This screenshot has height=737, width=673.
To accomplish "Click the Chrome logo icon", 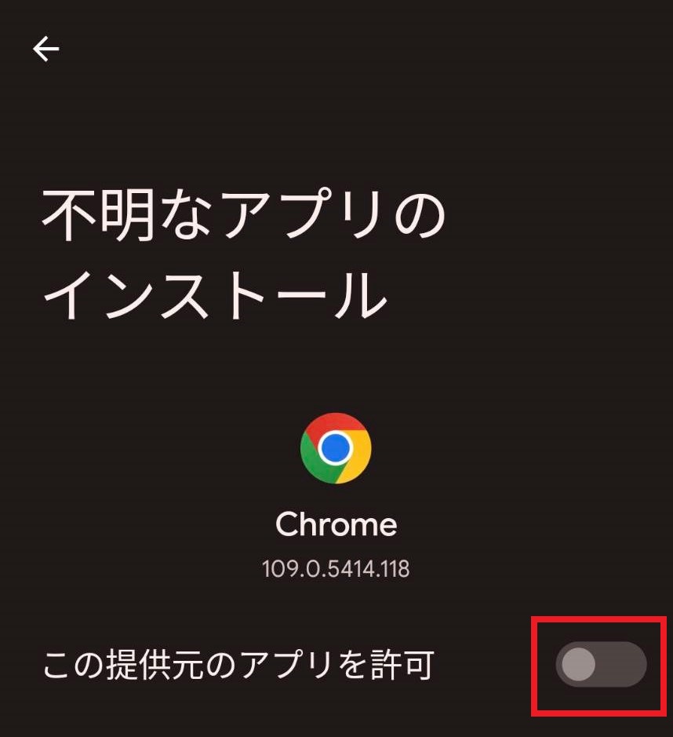I will click(336, 448).
